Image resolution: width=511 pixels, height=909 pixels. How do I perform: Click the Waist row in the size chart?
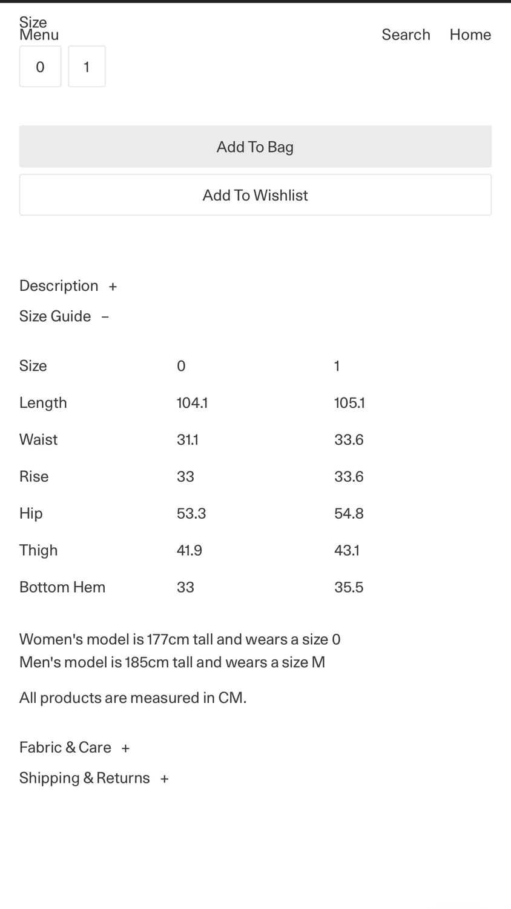[38, 439]
